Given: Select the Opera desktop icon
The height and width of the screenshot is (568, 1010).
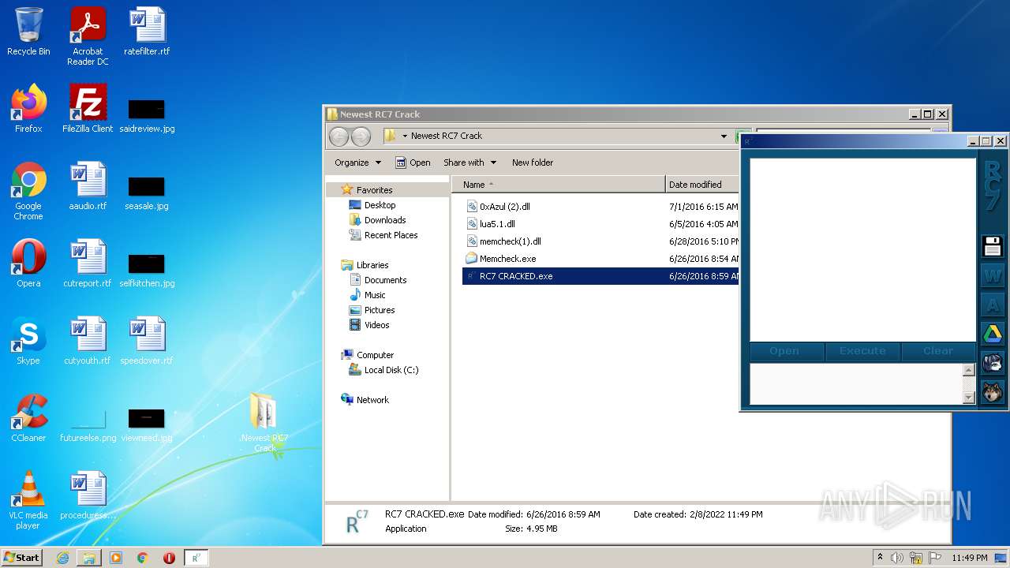Looking at the screenshot, I should tap(28, 263).
